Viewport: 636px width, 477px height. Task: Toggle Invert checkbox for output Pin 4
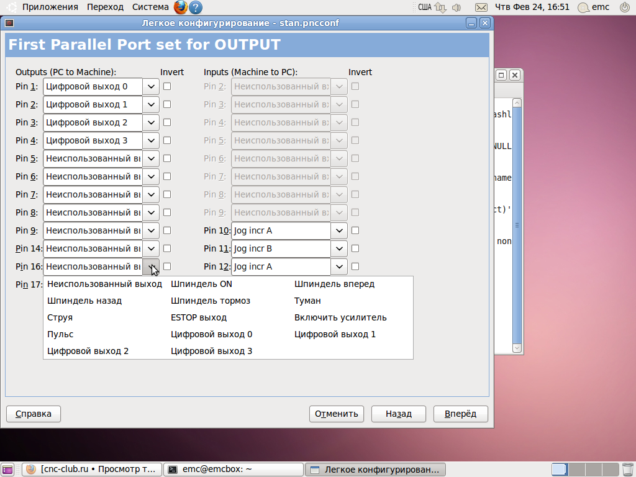[167, 140]
